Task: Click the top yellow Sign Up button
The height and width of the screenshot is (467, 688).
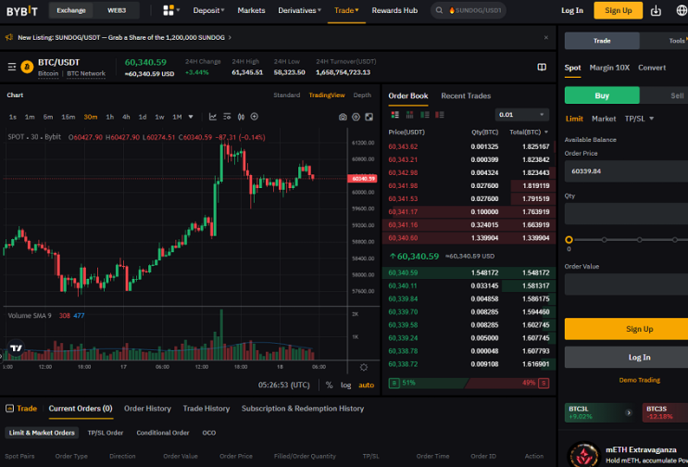Action: click(x=619, y=10)
